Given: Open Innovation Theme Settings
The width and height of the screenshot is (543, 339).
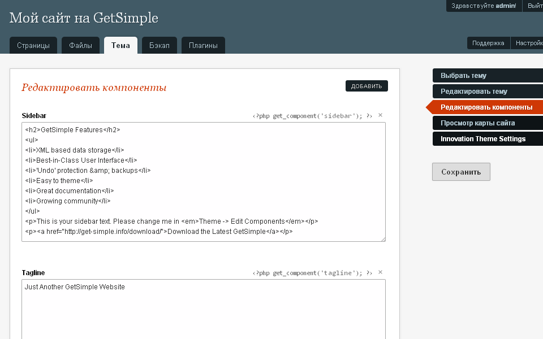Looking at the screenshot, I should [483, 139].
